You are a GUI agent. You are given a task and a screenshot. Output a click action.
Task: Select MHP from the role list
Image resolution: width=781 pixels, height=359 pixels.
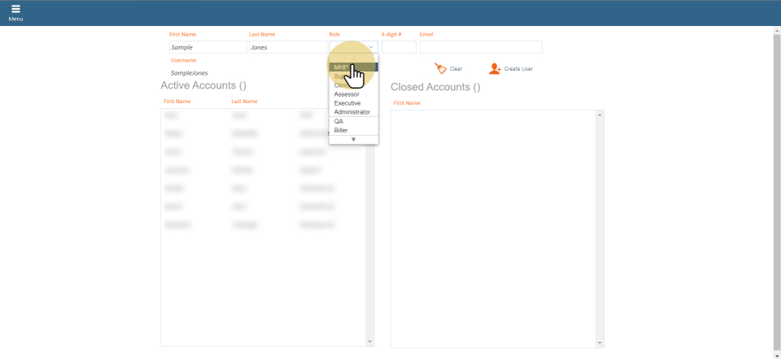341,67
